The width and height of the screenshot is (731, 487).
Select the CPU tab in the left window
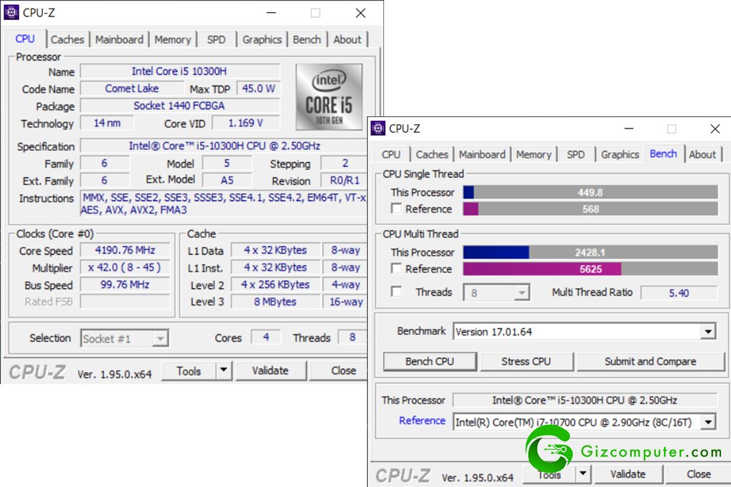point(25,39)
